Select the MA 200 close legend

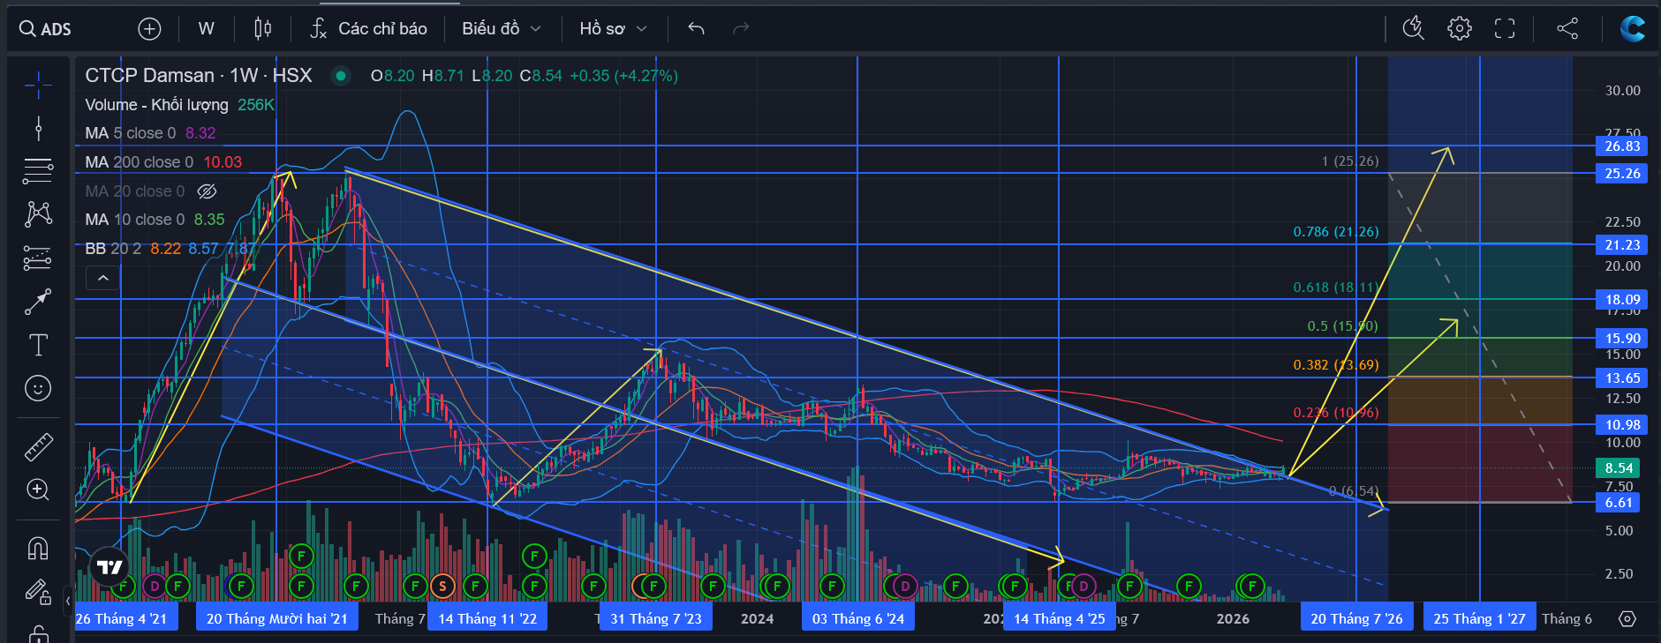(139, 162)
